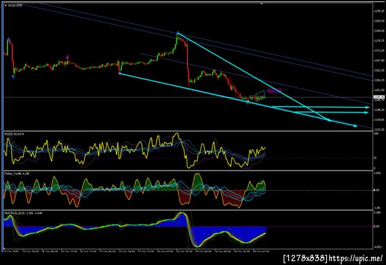Click the 1140.20 price axis label

pyautogui.click(x=379, y=110)
